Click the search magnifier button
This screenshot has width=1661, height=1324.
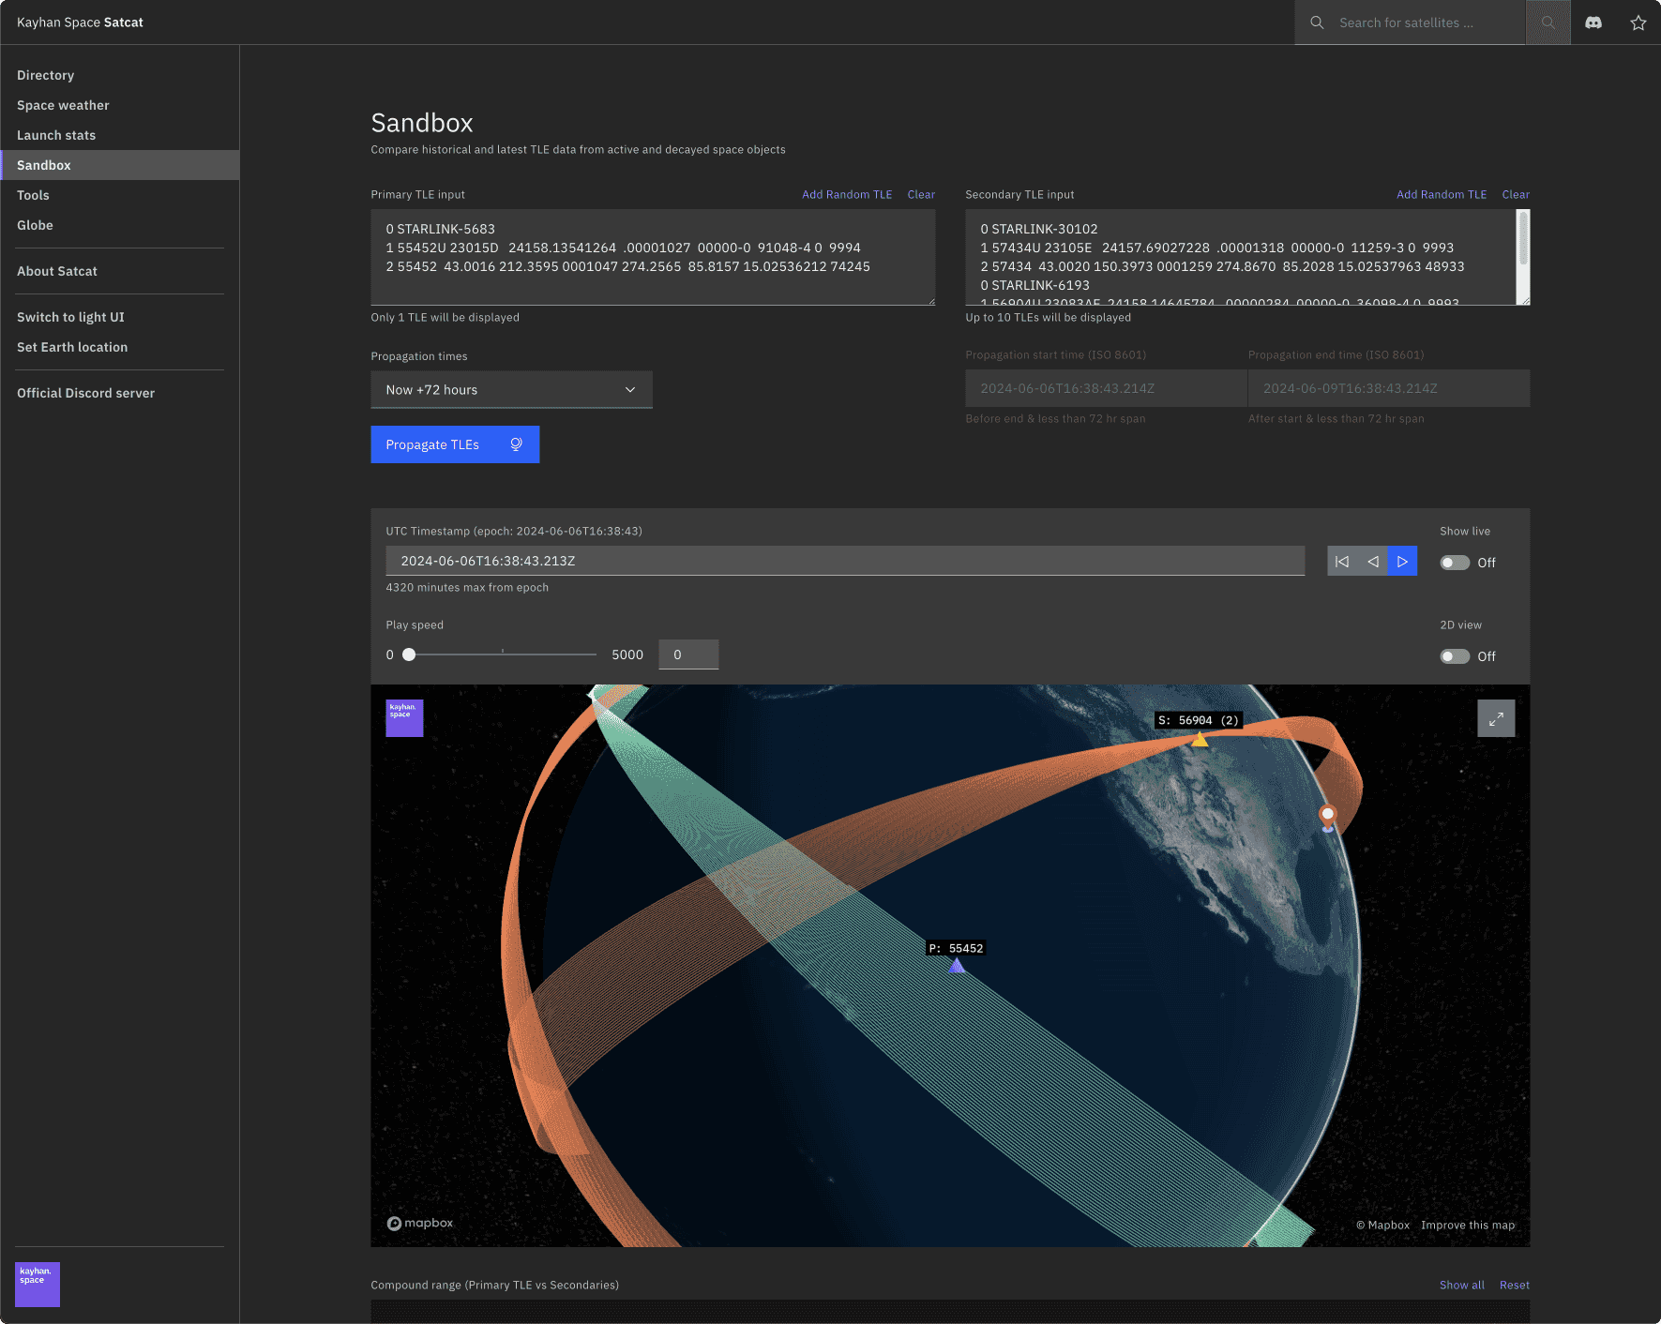[x=1547, y=22]
